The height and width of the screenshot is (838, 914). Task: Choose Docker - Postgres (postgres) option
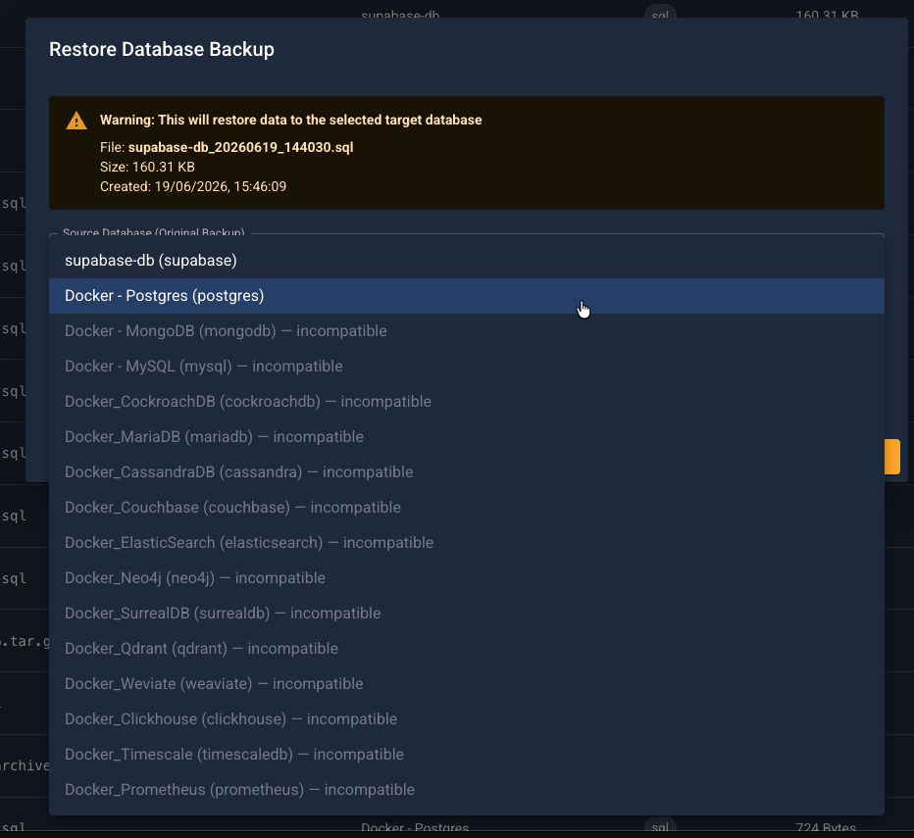click(x=467, y=296)
